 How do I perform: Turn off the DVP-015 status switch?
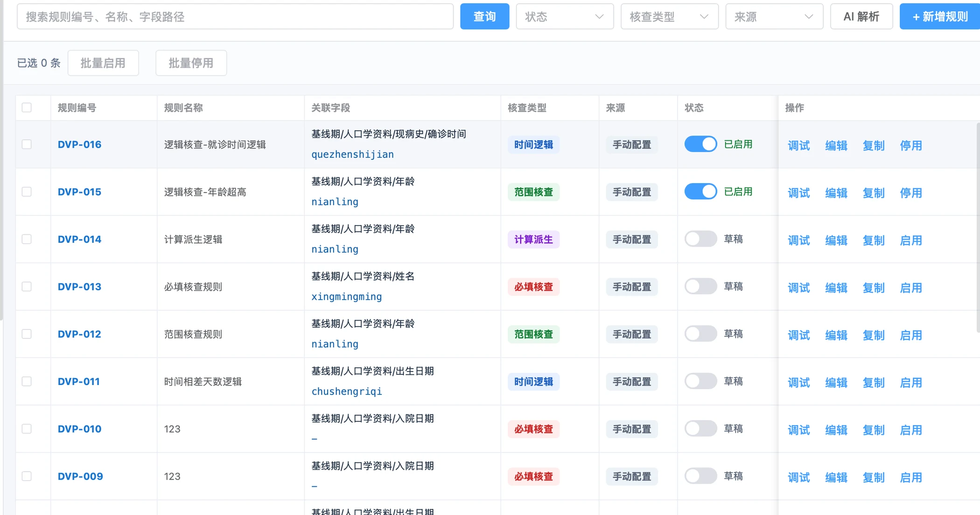click(700, 192)
